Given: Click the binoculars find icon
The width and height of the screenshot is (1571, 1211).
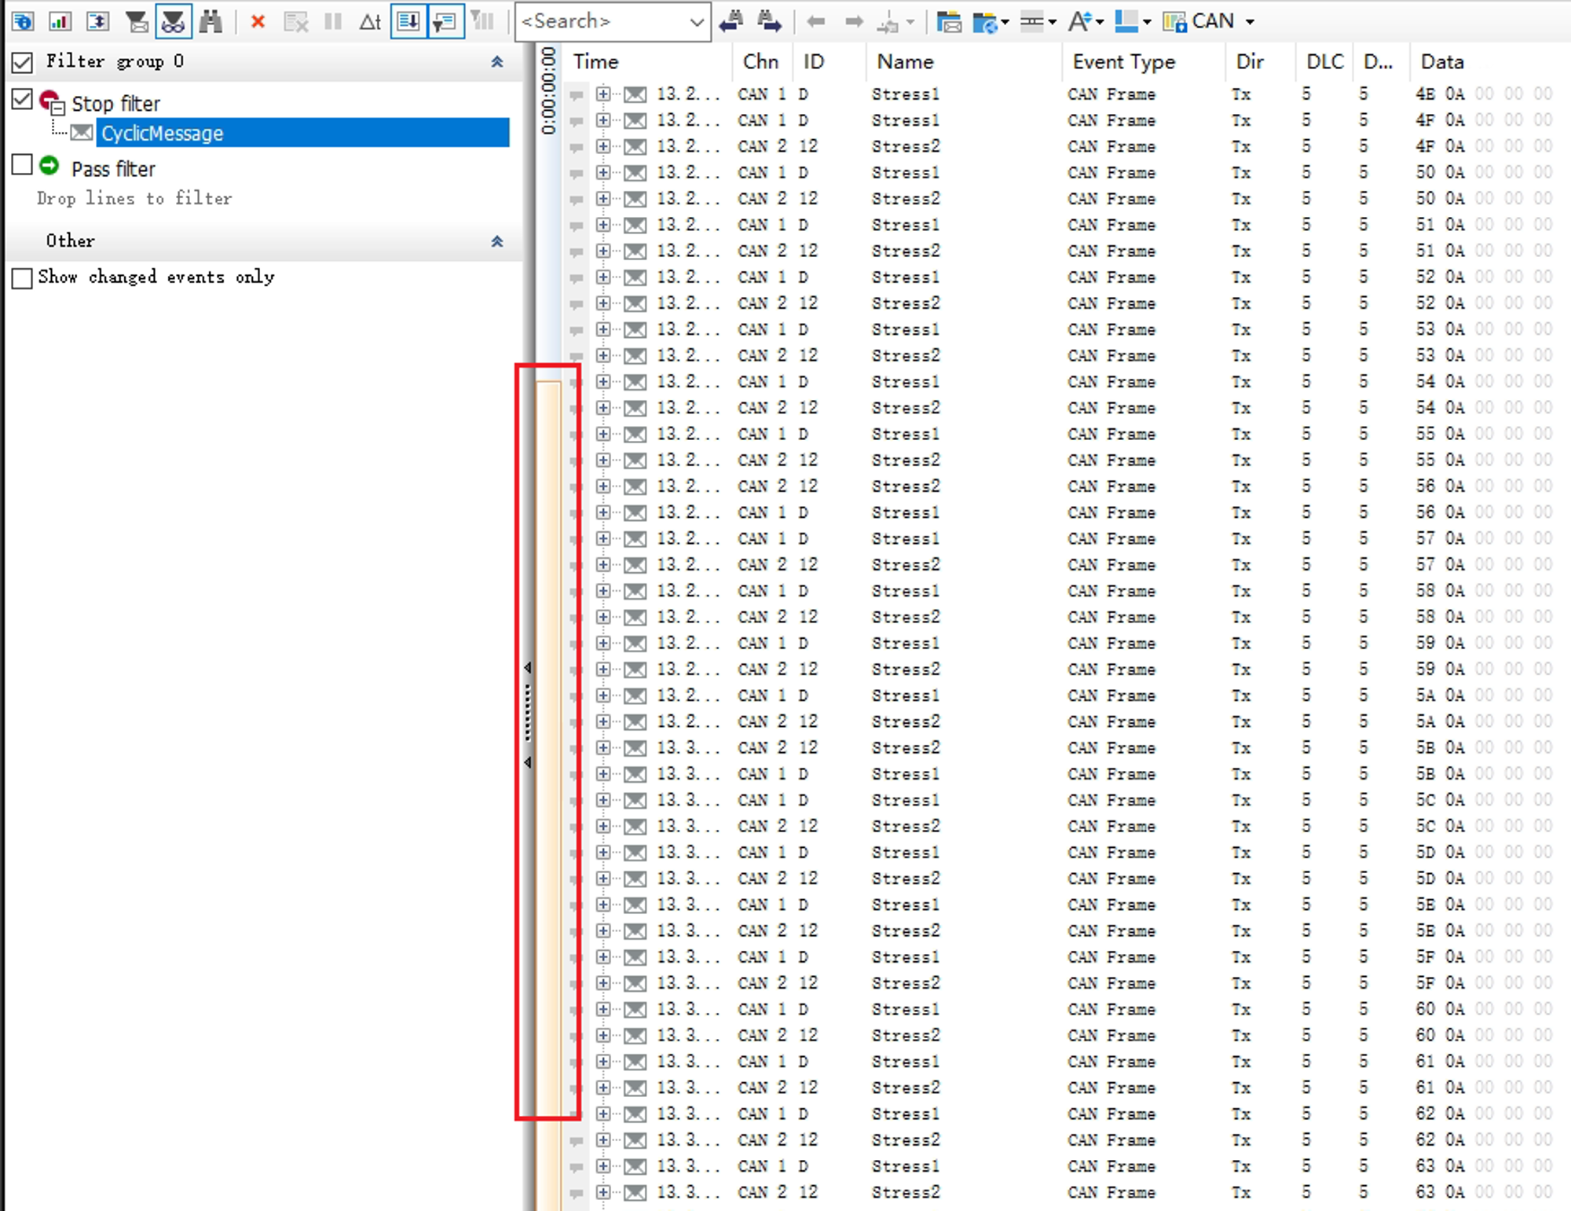Looking at the screenshot, I should tap(211, 21).
